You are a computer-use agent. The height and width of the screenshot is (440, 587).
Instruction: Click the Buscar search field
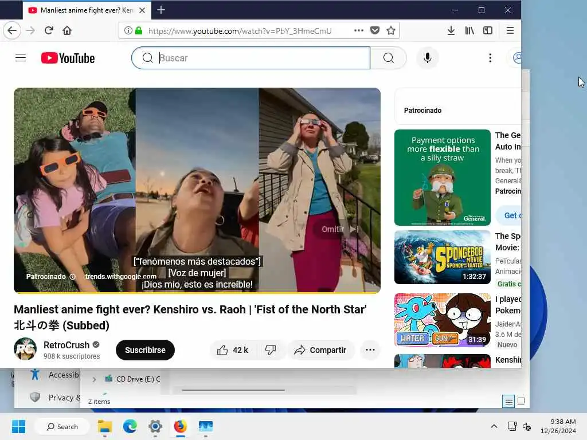(x=251, y=58)
